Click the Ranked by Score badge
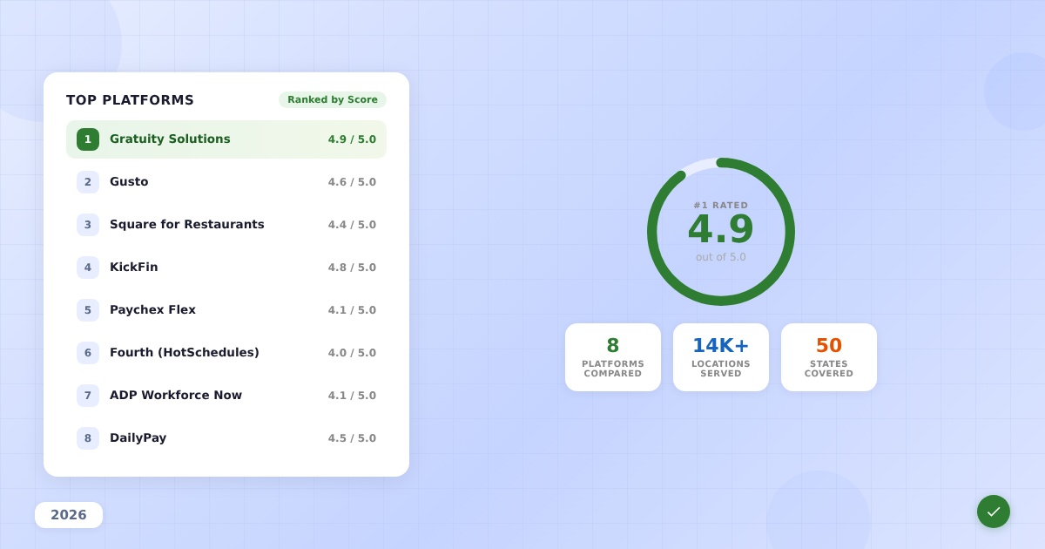This screenshot has width=1045, height=549. [x=332, y=100]
